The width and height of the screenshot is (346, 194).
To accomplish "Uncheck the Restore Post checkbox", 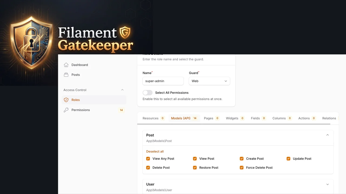I will tap(195, 168).
